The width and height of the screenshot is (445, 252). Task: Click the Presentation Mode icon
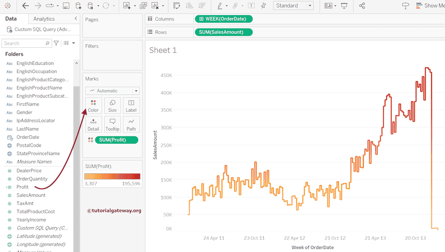pyautogui.click(x=344, y=6)
